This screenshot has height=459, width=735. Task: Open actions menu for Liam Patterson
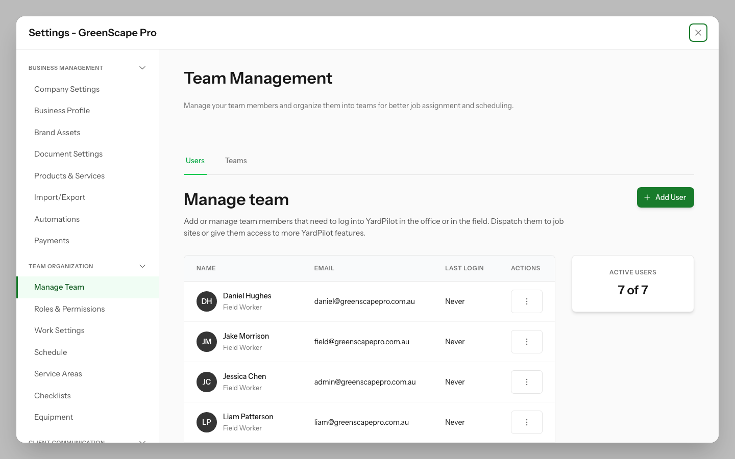[x=526, y=422]
